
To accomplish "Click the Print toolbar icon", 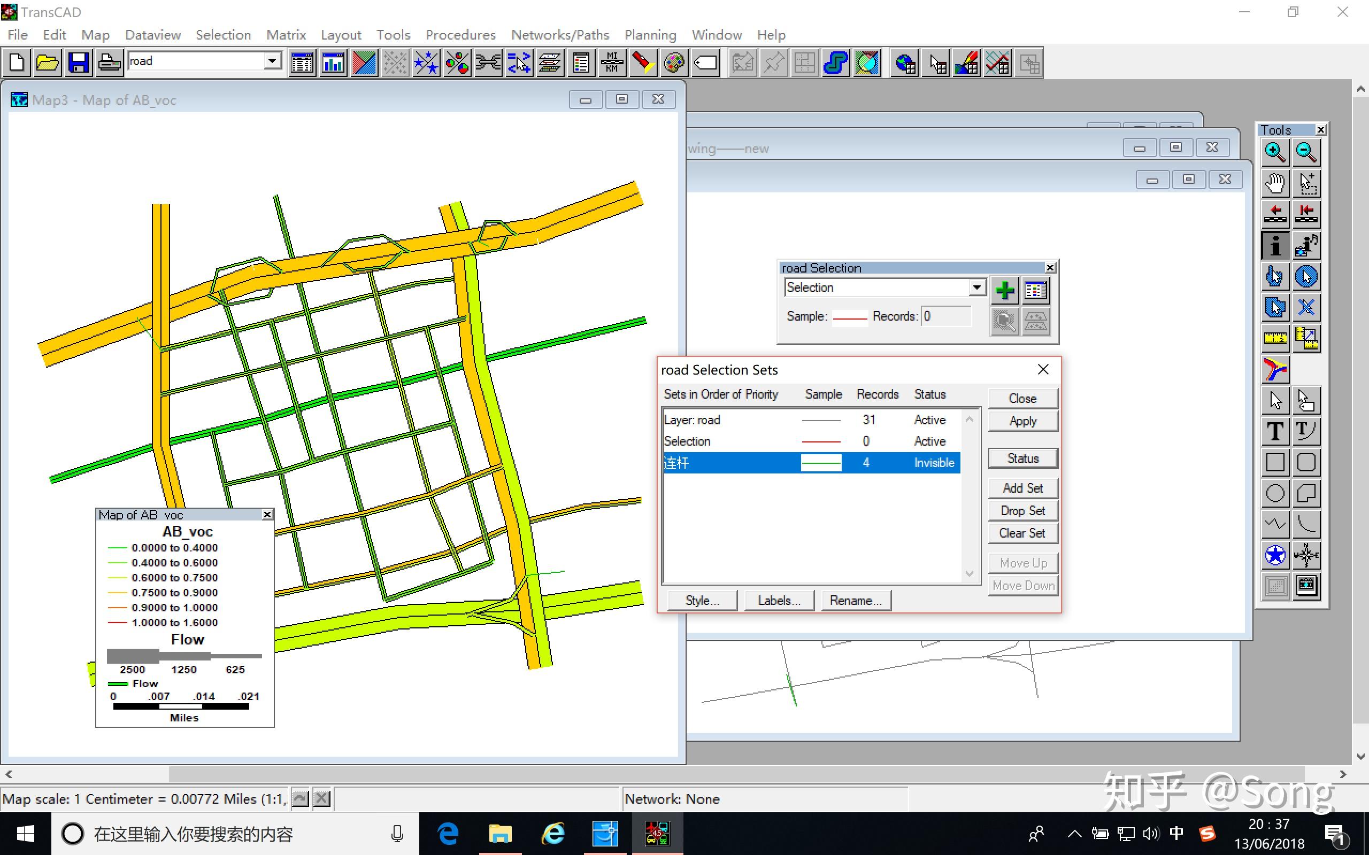I will (109, 62).
